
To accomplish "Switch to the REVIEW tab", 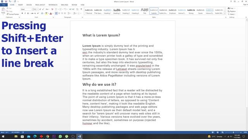I will [74, 5].
